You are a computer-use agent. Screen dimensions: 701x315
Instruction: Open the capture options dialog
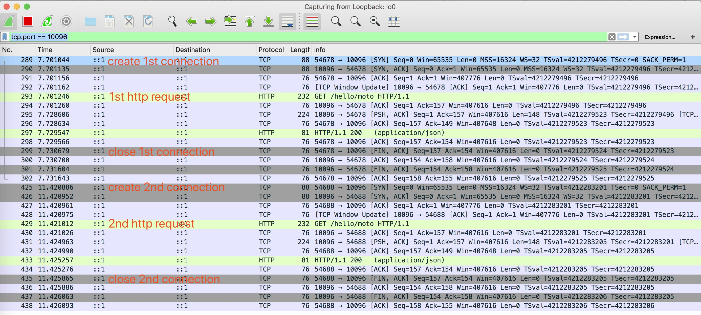[x=65, y=21]
